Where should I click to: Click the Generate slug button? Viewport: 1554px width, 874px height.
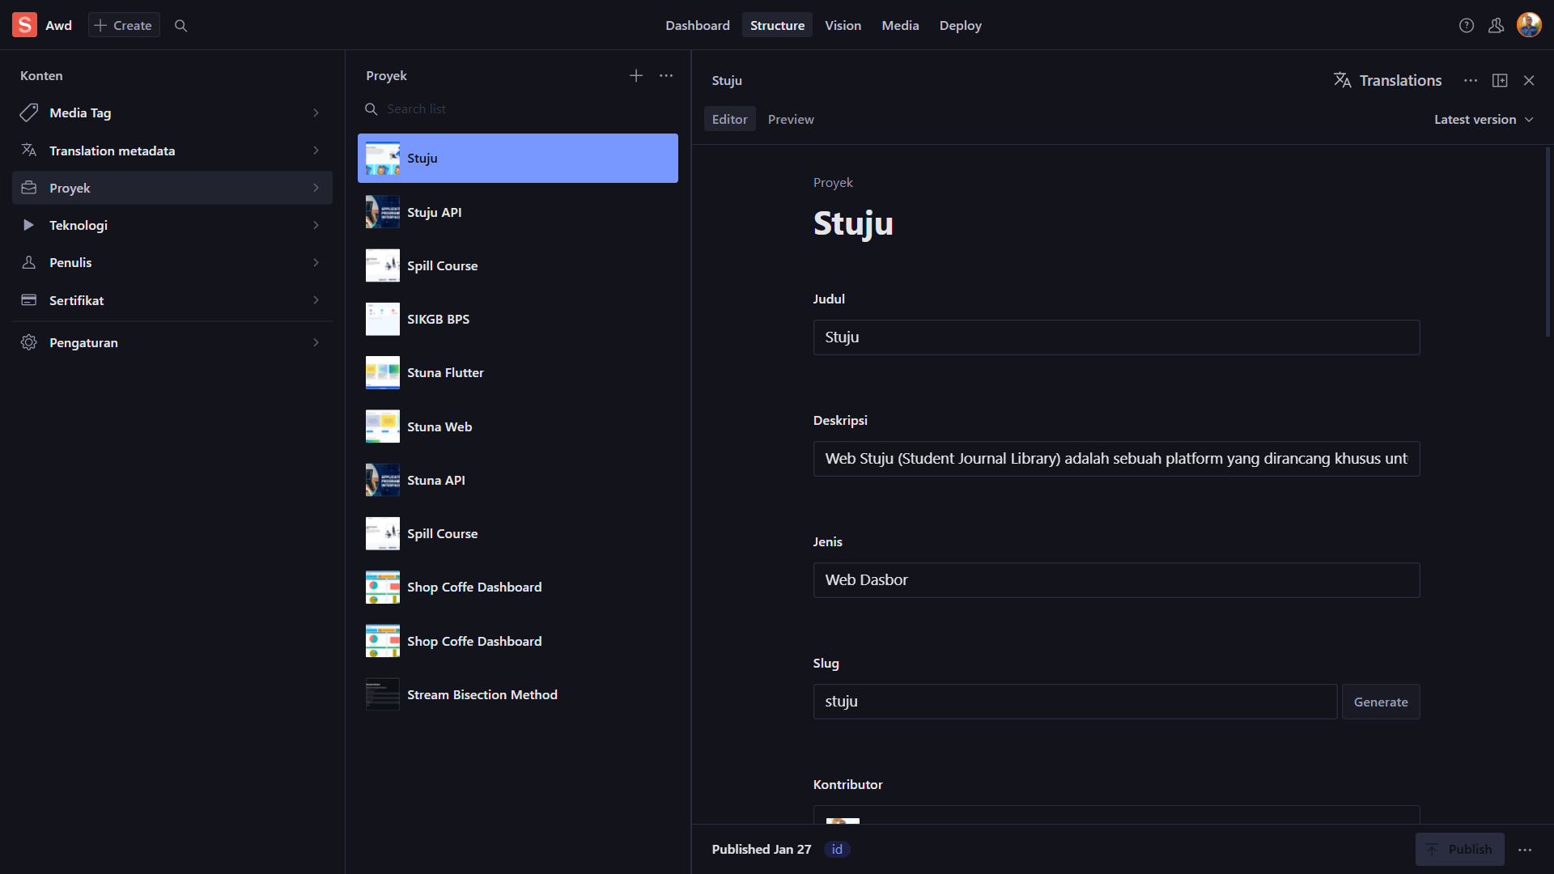tap(1381, 702)
